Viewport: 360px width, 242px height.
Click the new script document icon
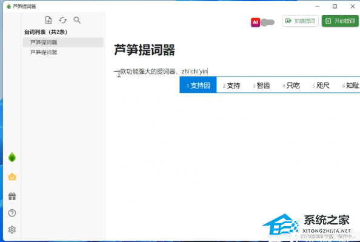(x=48, y=20)
